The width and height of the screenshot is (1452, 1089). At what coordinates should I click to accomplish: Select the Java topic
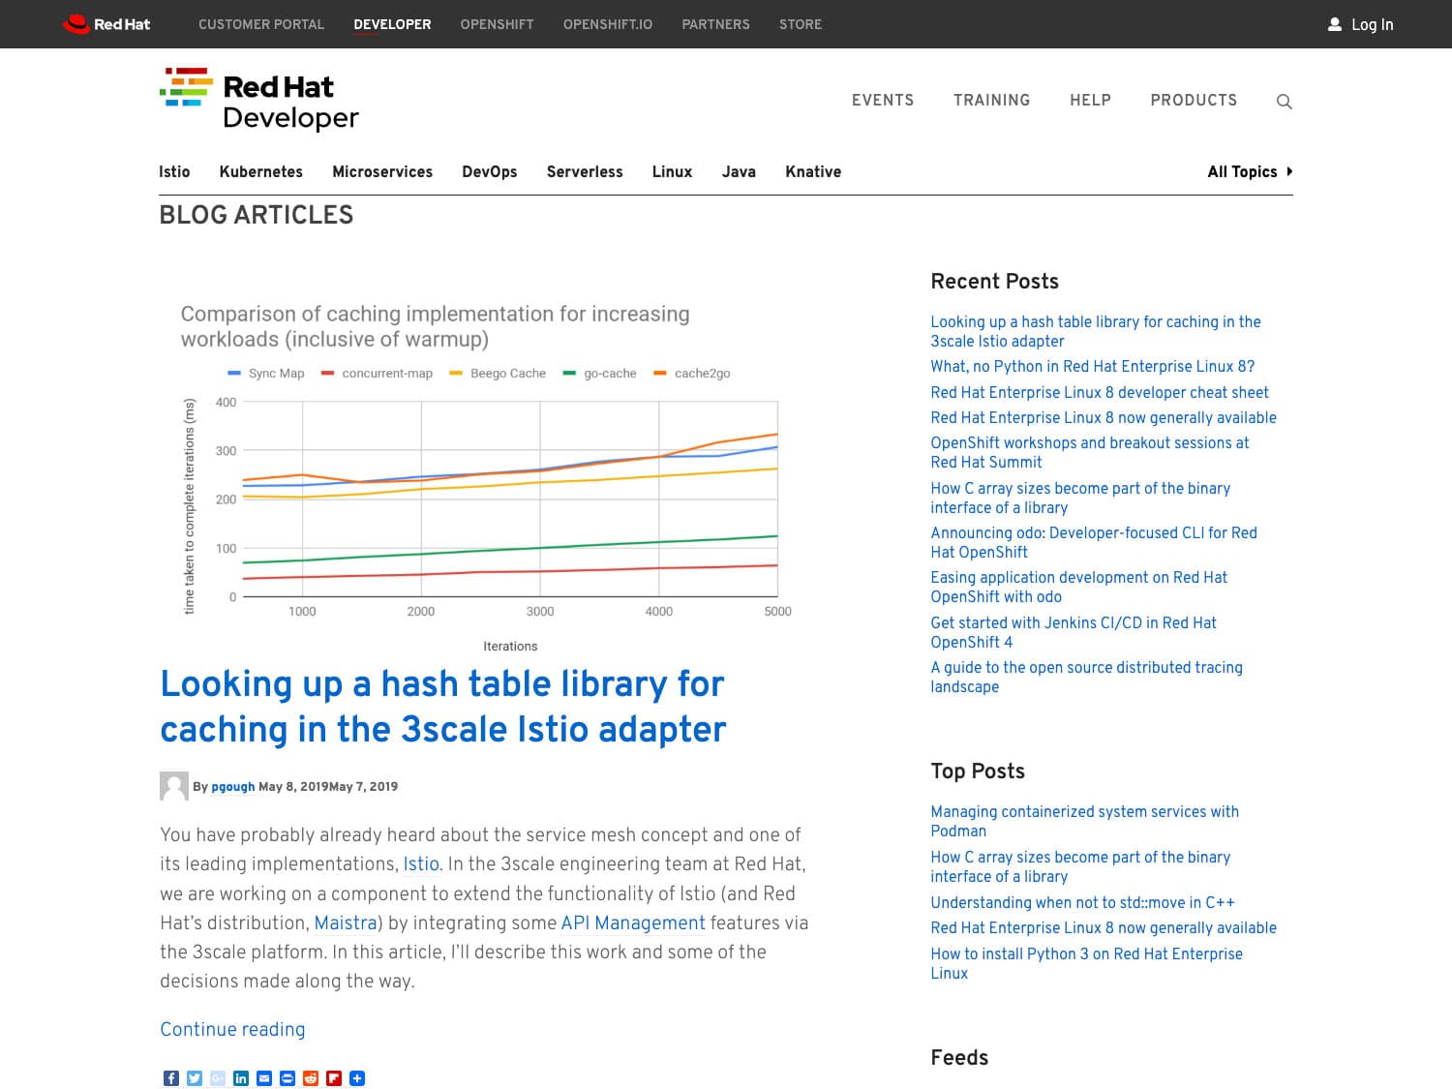click(739, 171)
